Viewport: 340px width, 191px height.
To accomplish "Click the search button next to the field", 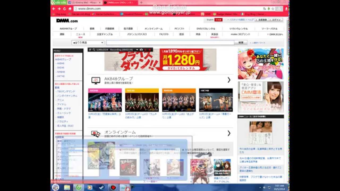I will coord(241,42).
